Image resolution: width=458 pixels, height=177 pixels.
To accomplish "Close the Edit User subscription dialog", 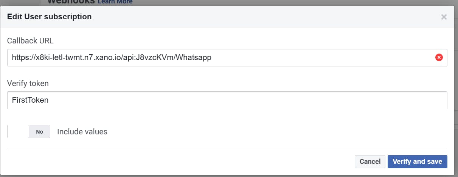I will [x=444, y=17].
